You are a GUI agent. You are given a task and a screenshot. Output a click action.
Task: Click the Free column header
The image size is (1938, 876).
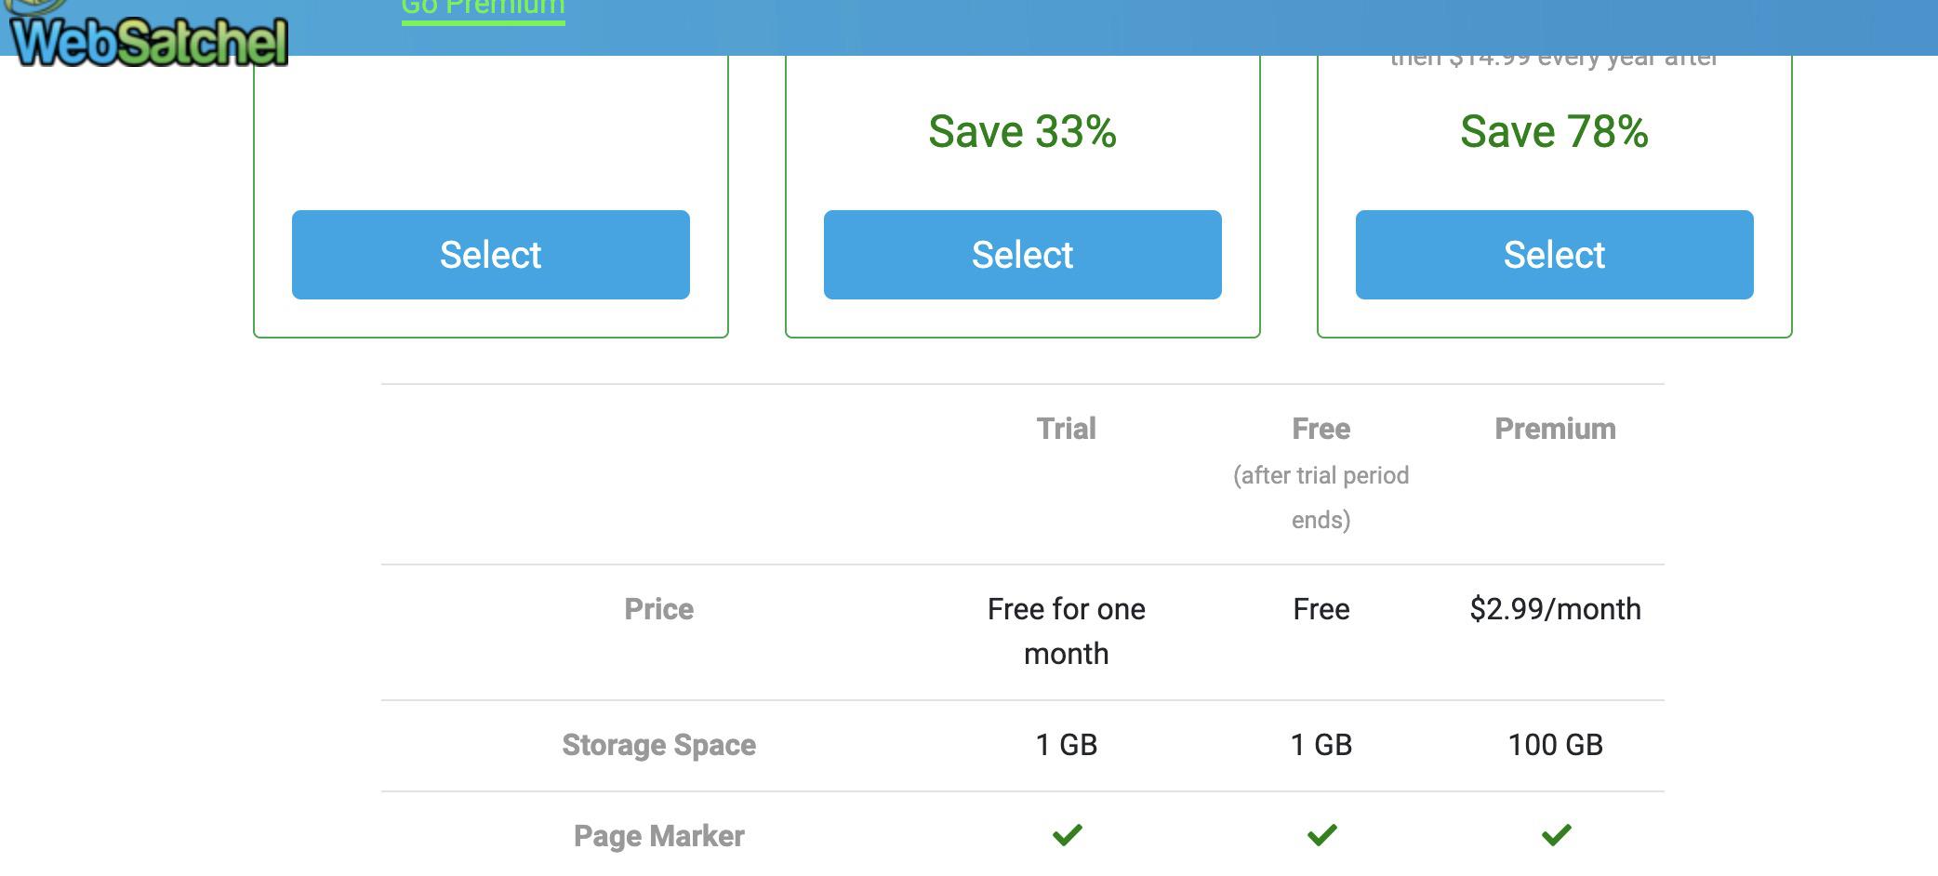point(1321,429)
